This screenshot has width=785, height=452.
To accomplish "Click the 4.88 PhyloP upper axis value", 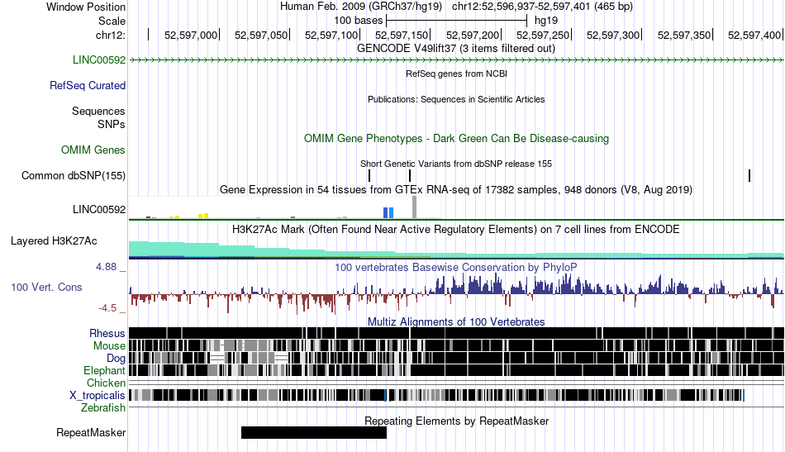I will pos(106,267).
